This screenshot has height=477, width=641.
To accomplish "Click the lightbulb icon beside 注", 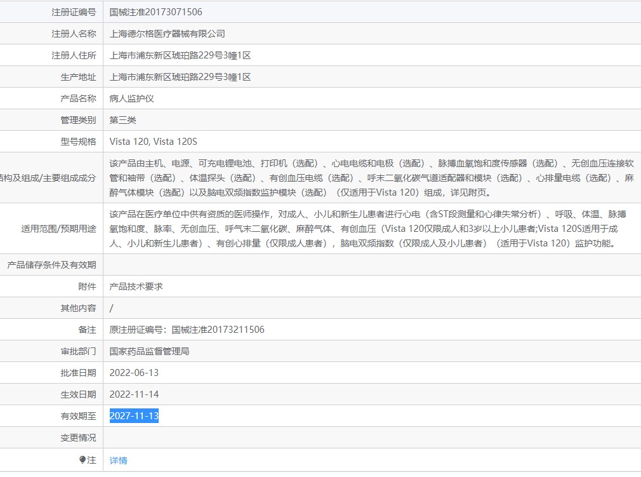I will pyautogui.click(x=83, y=460).
